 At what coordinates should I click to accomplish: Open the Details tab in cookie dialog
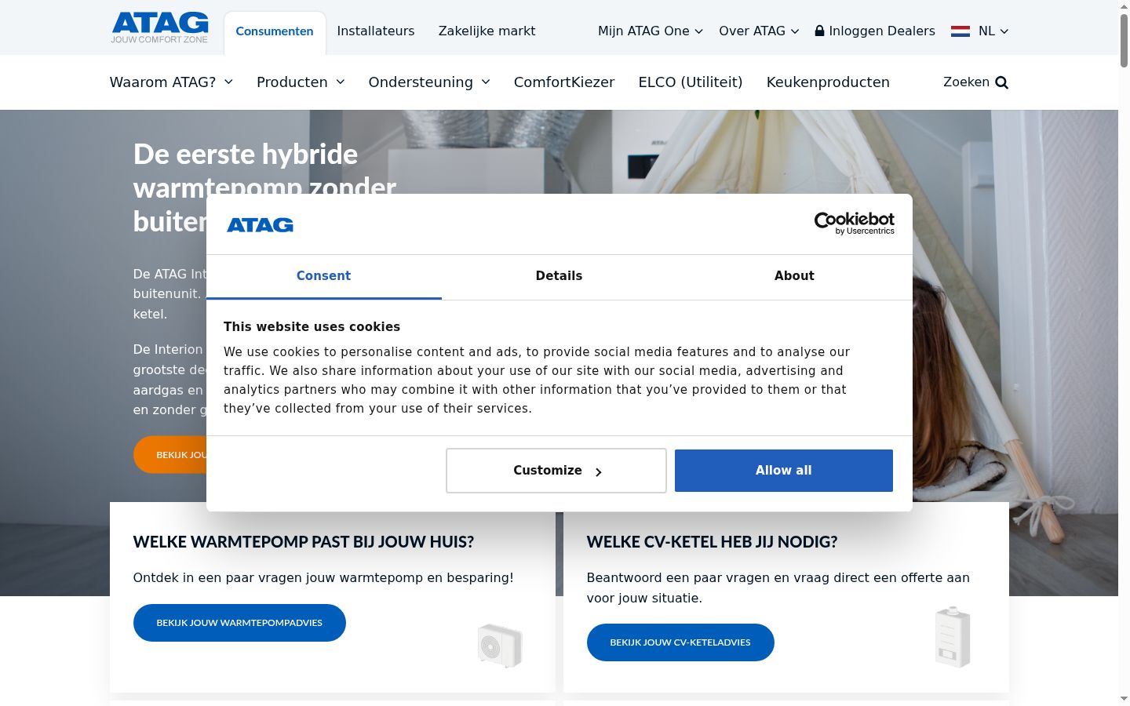[559, 276]
